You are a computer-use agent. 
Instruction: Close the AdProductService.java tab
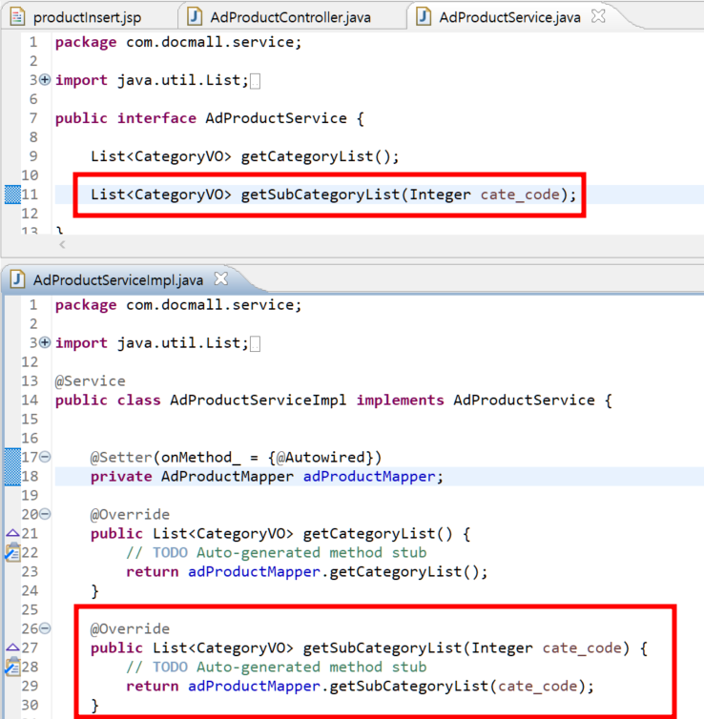598,16
